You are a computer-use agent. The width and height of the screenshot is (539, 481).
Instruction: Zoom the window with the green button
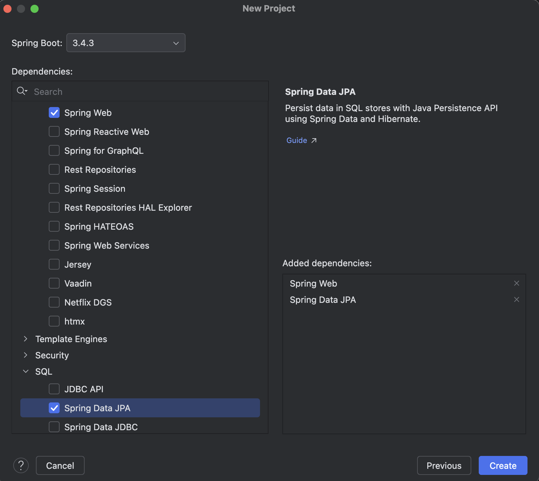[35, 8]
